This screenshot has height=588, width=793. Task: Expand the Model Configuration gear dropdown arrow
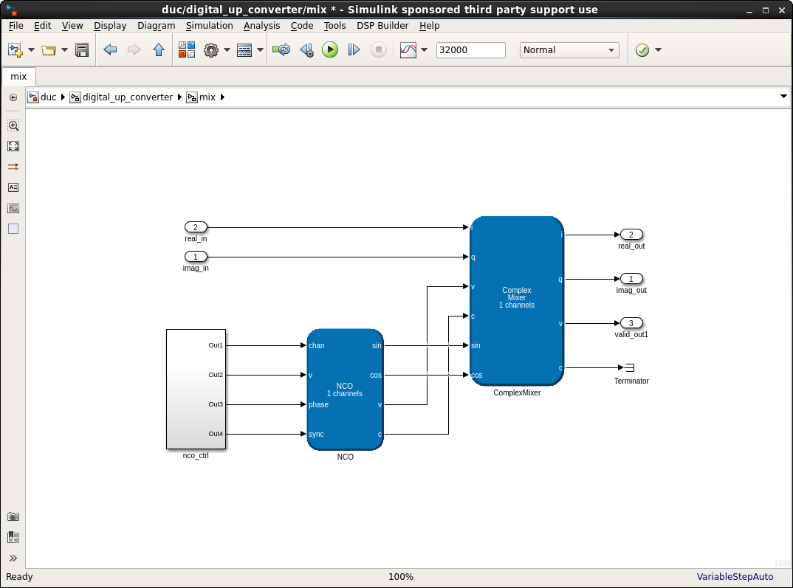(227, 50)
